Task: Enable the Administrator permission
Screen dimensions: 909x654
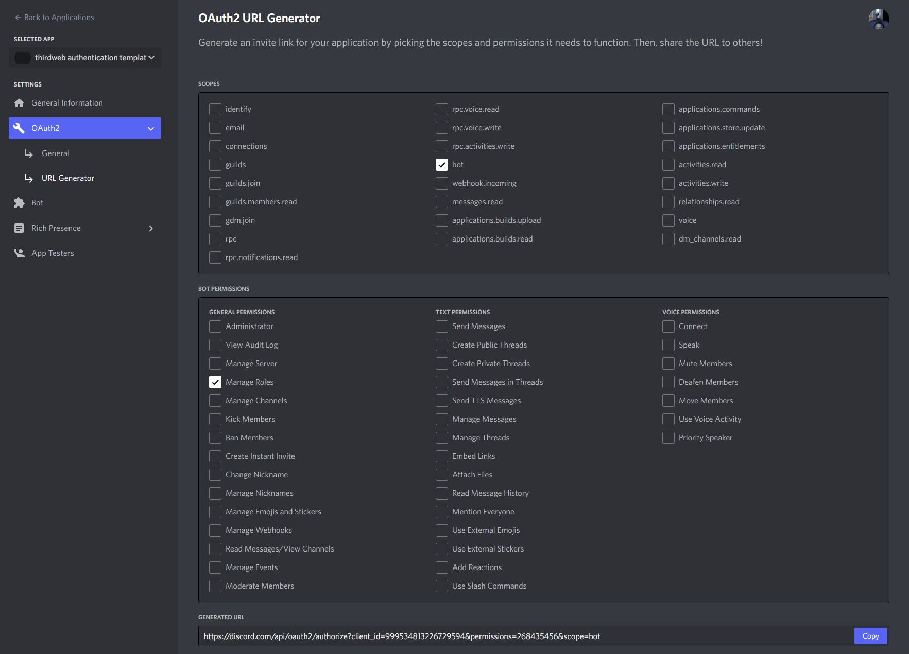Action: [215, 326]
